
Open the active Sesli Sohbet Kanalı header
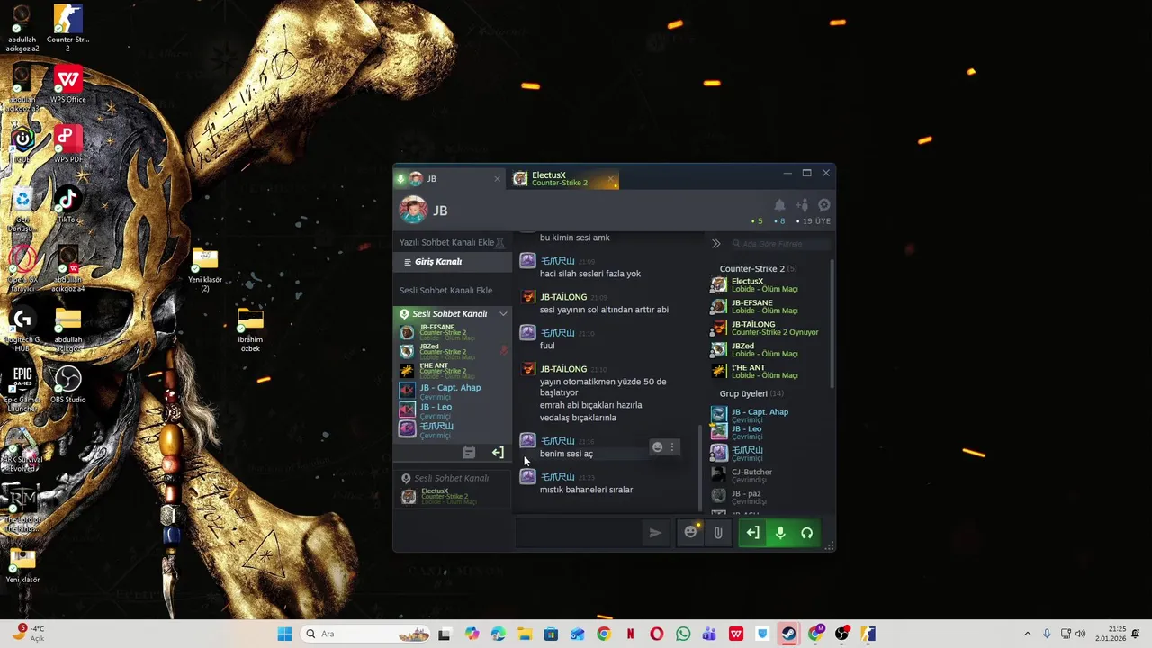click(450, 314)
